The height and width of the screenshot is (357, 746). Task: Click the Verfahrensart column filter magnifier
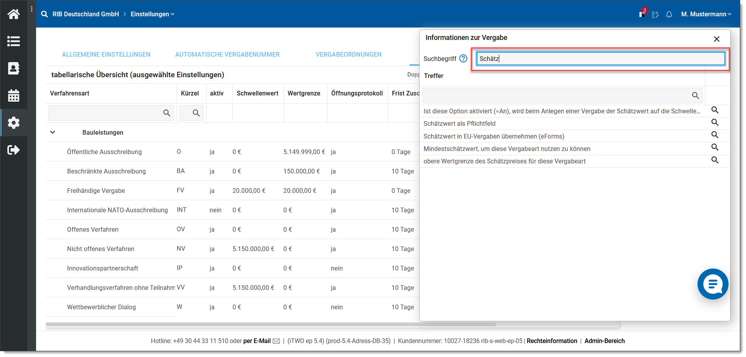(167, 113)
